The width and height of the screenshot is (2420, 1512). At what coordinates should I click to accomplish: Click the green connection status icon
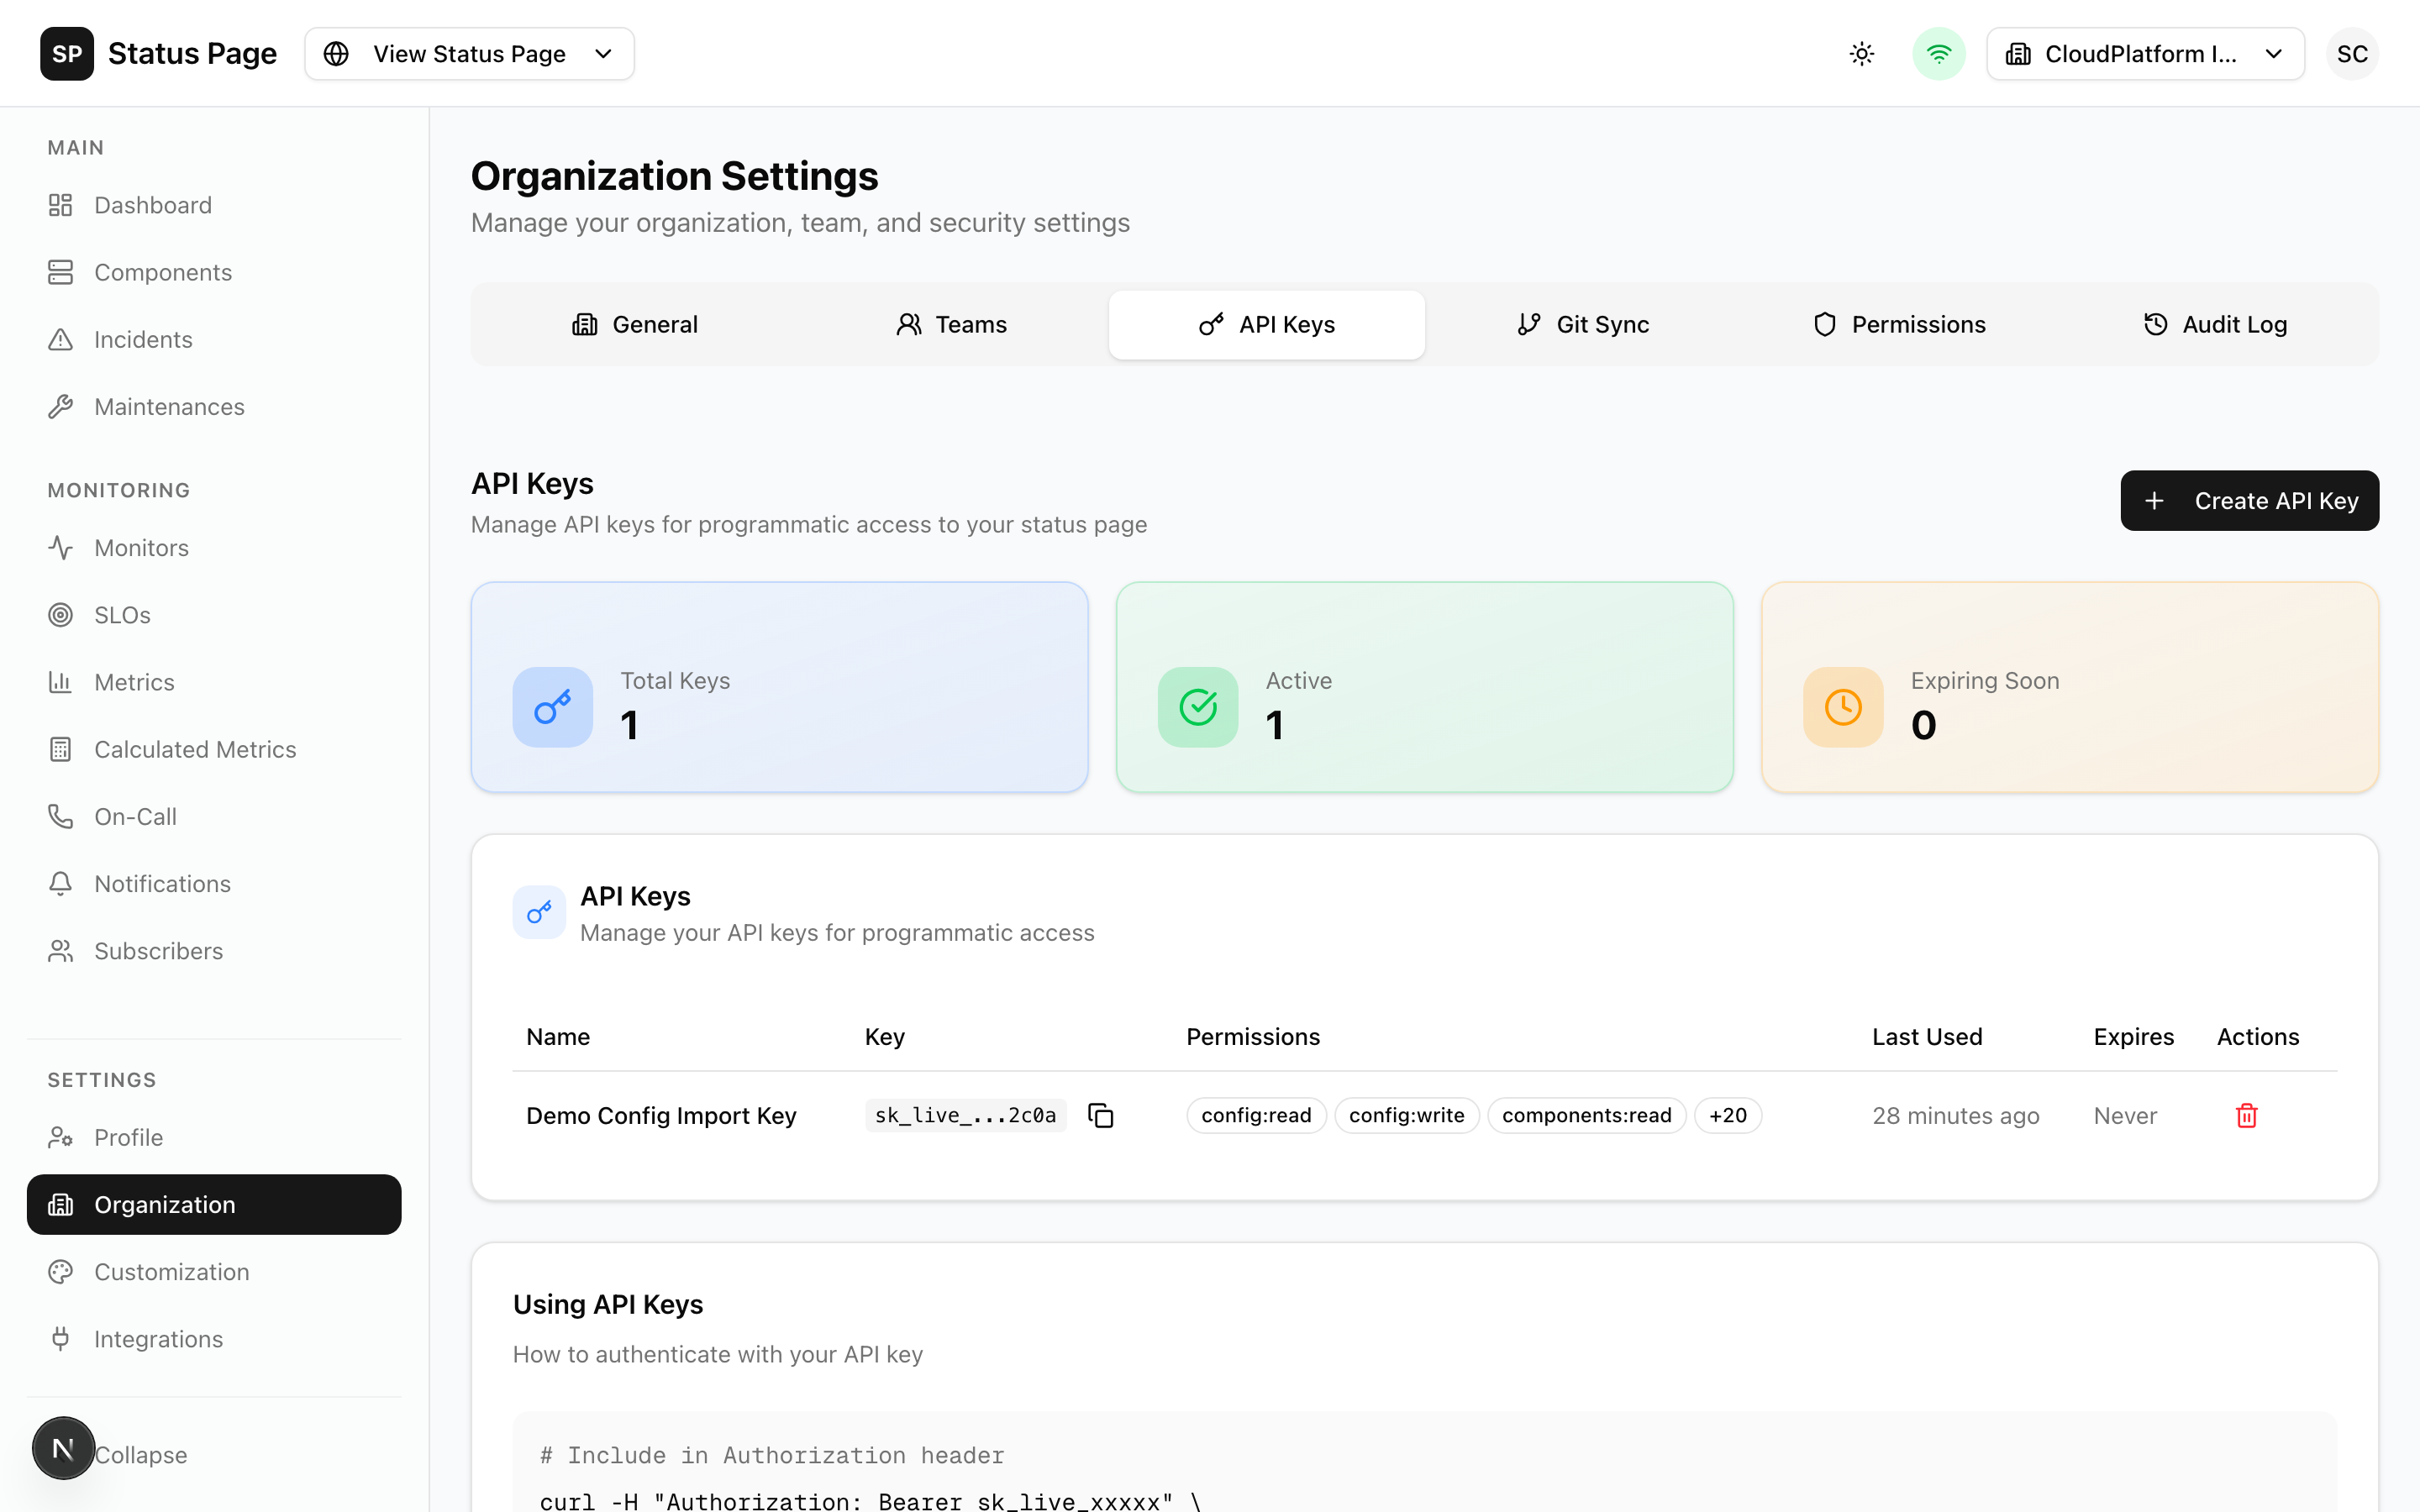pos(1938,54)
